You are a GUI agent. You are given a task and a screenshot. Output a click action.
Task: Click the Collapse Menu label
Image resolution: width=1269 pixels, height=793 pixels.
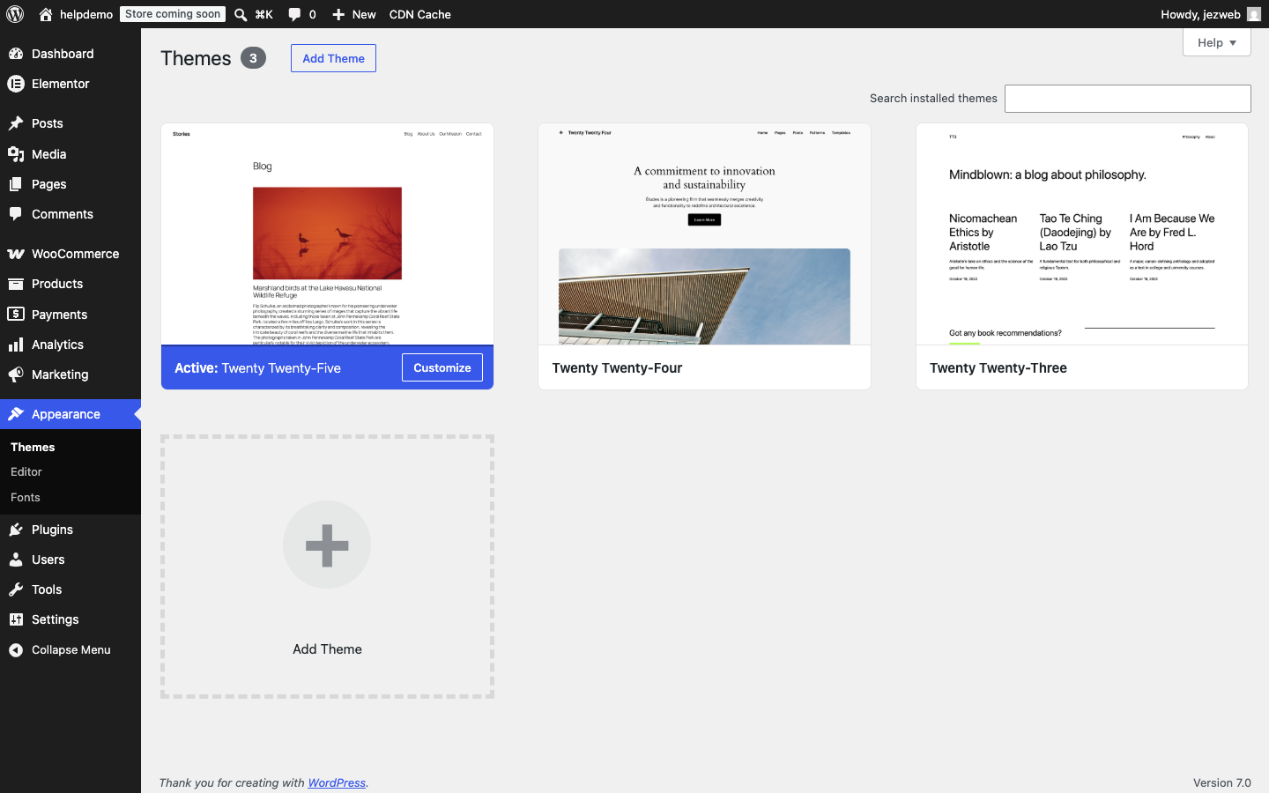click(x=71, y=650)
